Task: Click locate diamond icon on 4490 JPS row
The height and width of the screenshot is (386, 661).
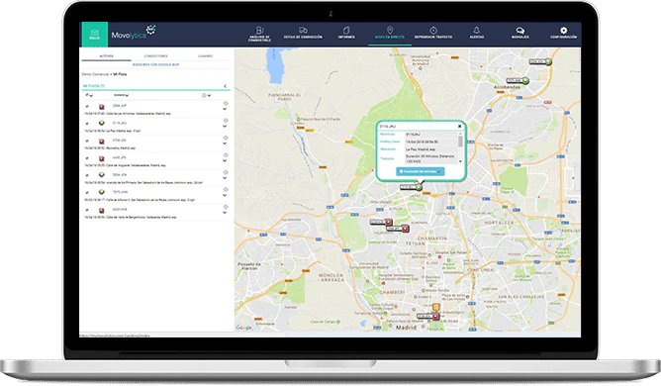Action: (226, 155)
